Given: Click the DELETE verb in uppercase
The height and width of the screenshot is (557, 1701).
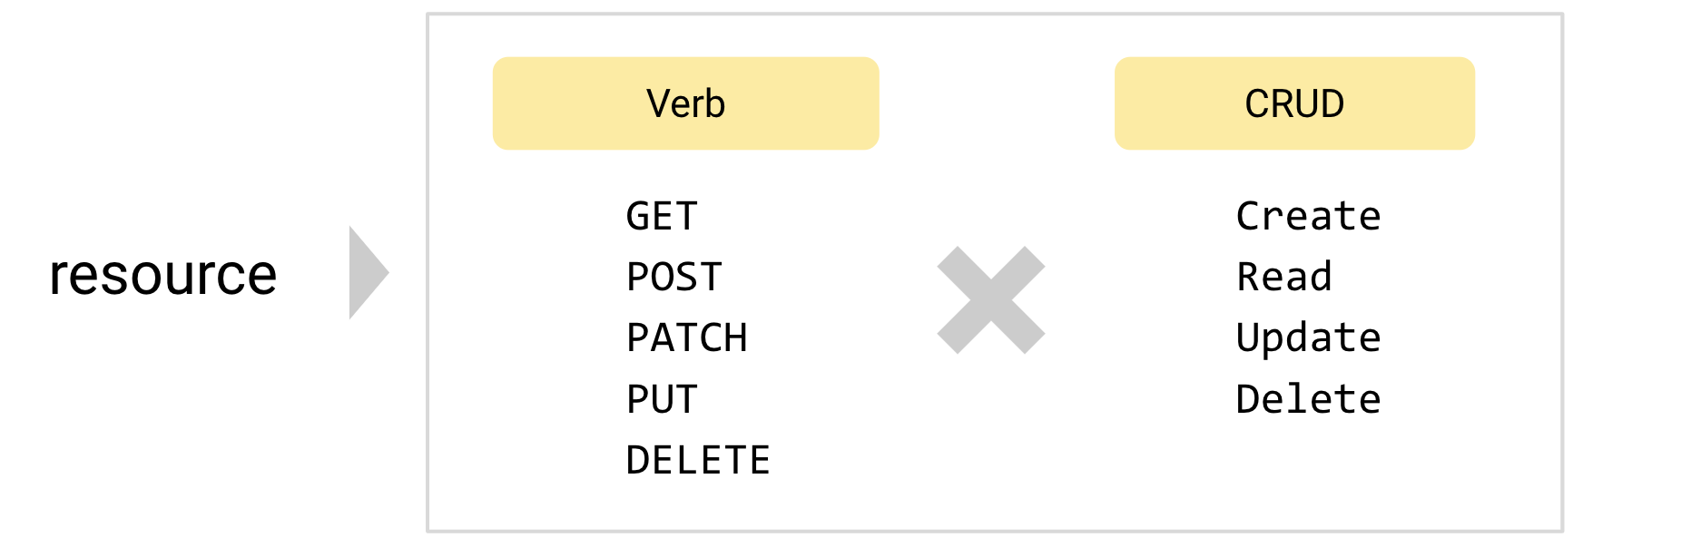Looking at the screenshot, I should click(698, 461).
